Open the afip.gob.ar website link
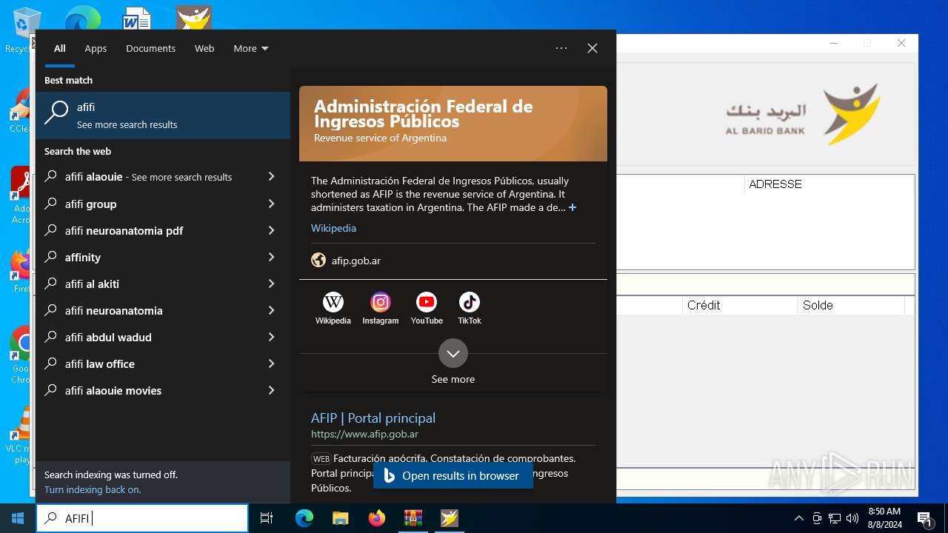 (356, 261)
